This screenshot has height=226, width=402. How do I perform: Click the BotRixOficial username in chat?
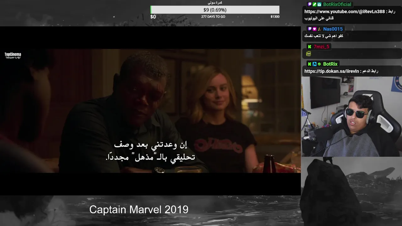[x=337, y=4]
